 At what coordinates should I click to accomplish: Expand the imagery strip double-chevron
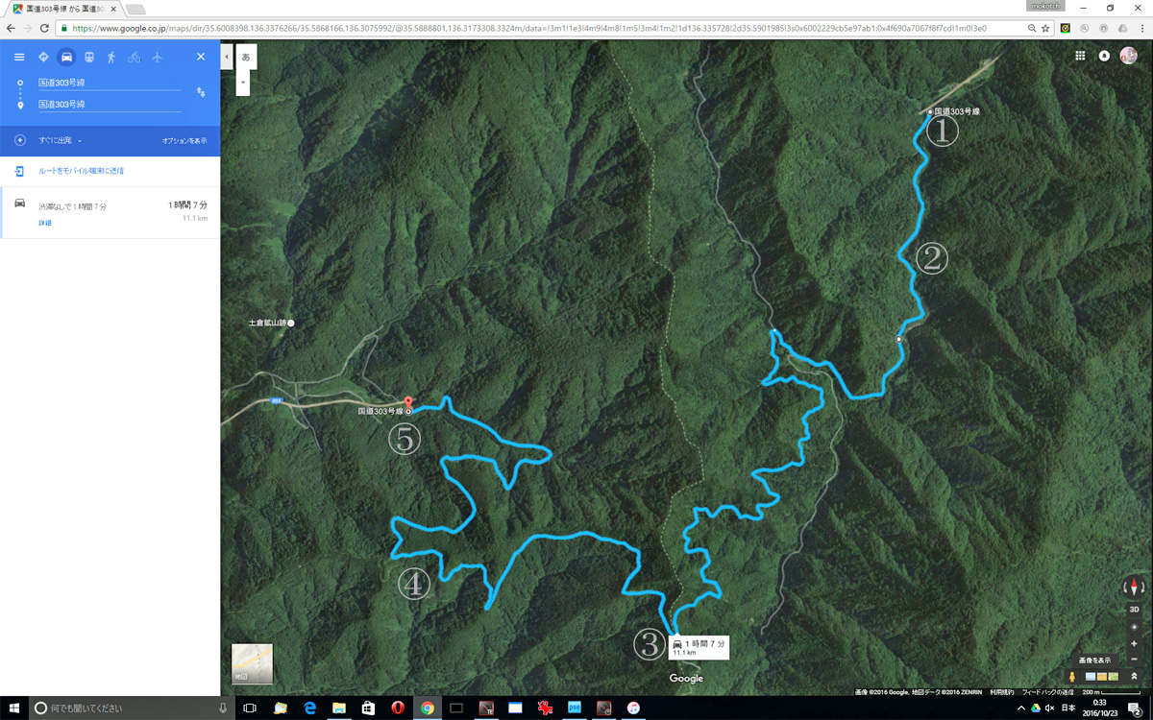click(x=1134, y=677)
